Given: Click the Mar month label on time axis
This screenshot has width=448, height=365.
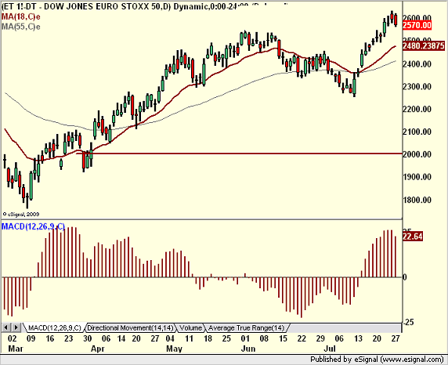Looking at the screenshot, I should point(16,349).
